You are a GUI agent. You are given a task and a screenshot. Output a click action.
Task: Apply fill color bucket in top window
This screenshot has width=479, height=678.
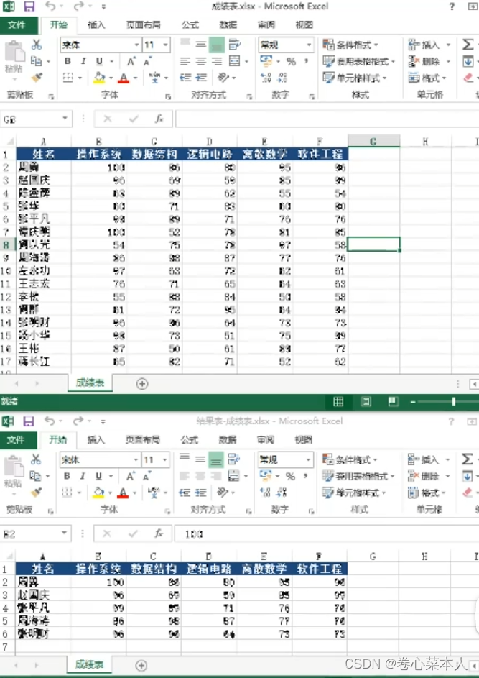(x=99, y=78)
